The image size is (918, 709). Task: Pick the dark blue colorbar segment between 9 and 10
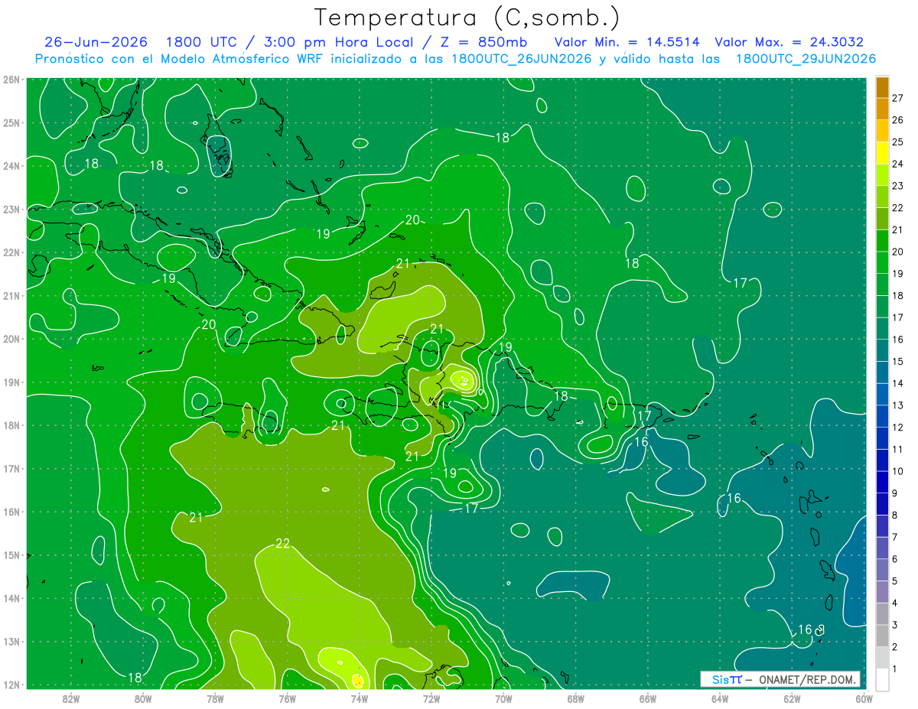[x=882, y=481]
